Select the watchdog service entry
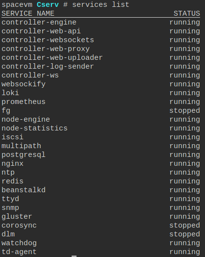Image resolution: width=205 pixels, height=257 pixels. (x=19, y=243)
